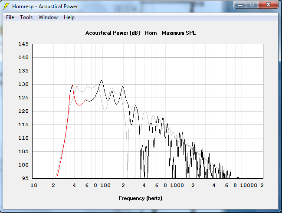The height and width of the screenshot is (213, 282).
Task: Click the 10000 label on frequency axis
Action: pos(249,185)
